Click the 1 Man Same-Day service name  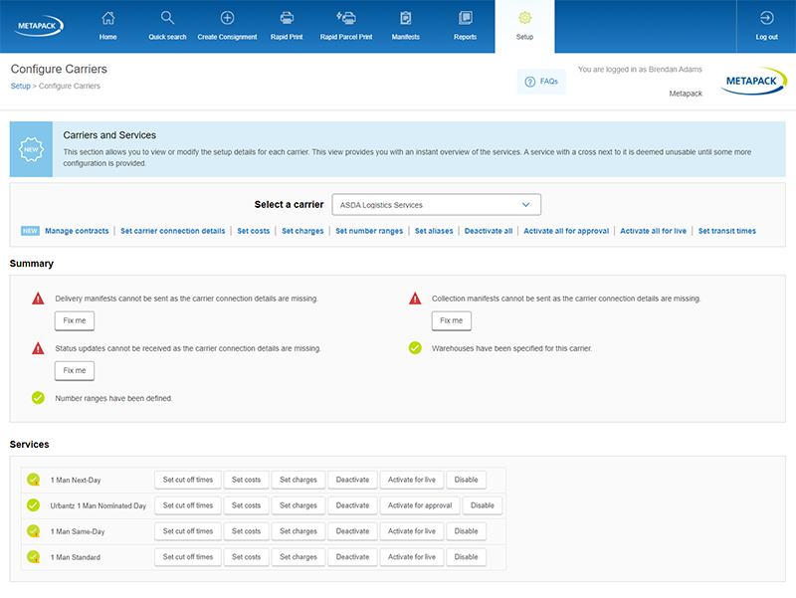(x=78, y=531)
